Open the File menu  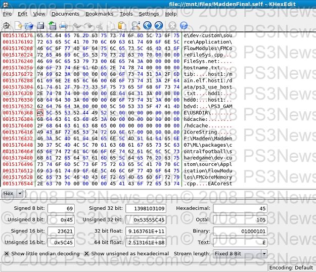8,14
